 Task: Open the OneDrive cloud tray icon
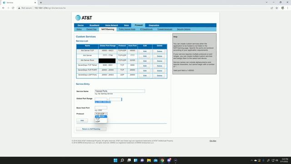pos(256,160)
